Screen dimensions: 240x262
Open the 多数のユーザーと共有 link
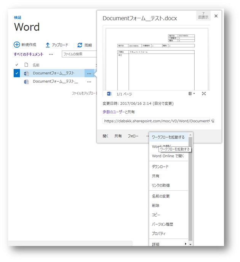tap(118, 112)
